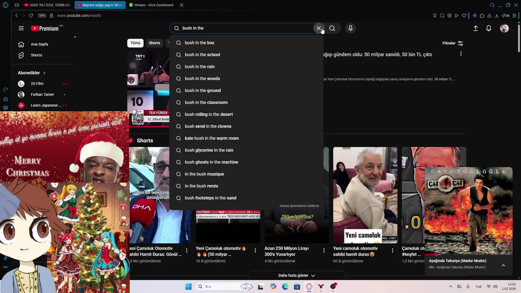Open Furkan Tamer subscription channel

(x=42, y=94)
